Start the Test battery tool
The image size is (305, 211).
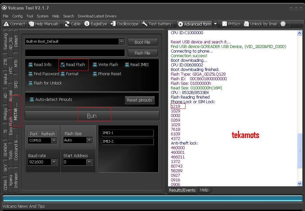[157, 24]
